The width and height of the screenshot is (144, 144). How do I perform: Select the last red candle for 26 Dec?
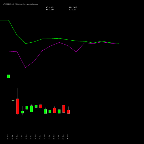pos(68,112)
